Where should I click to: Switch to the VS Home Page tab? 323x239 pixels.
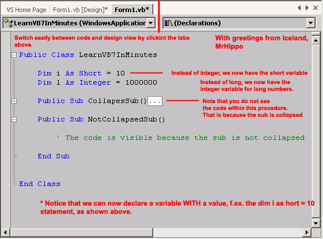tap(26, 10)
